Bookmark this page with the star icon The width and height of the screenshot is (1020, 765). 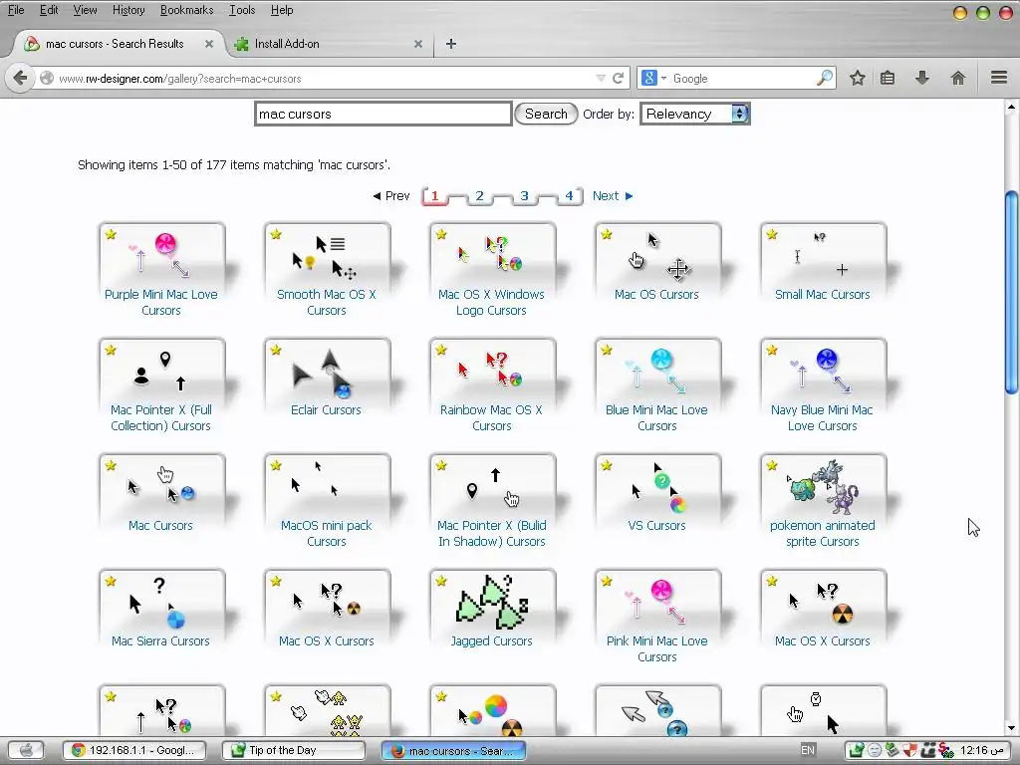(858, 78)
